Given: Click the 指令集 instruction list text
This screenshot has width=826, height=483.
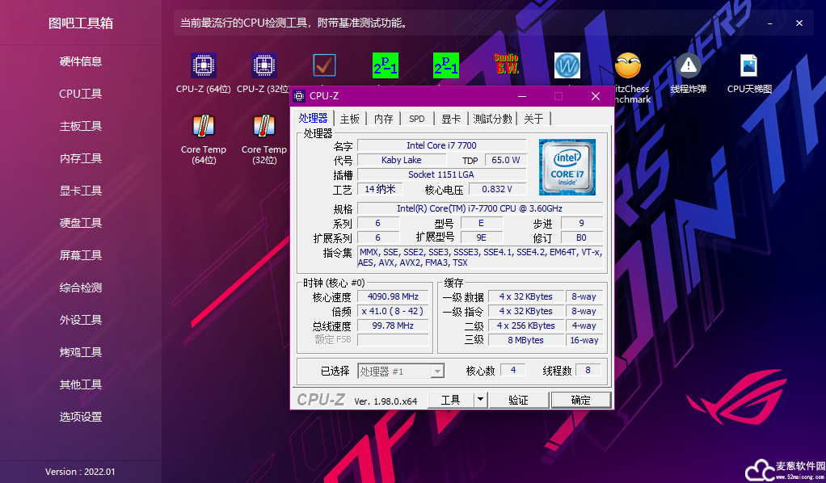Looking at the screenshot, I should click(x=480, y=258).
